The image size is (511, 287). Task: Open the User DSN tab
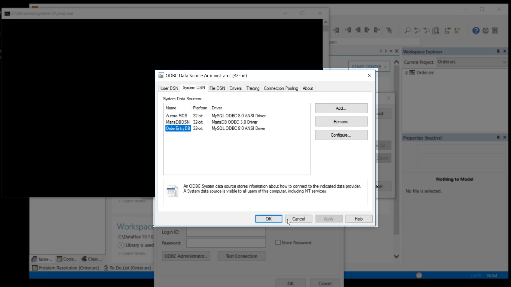coord(169,88)
